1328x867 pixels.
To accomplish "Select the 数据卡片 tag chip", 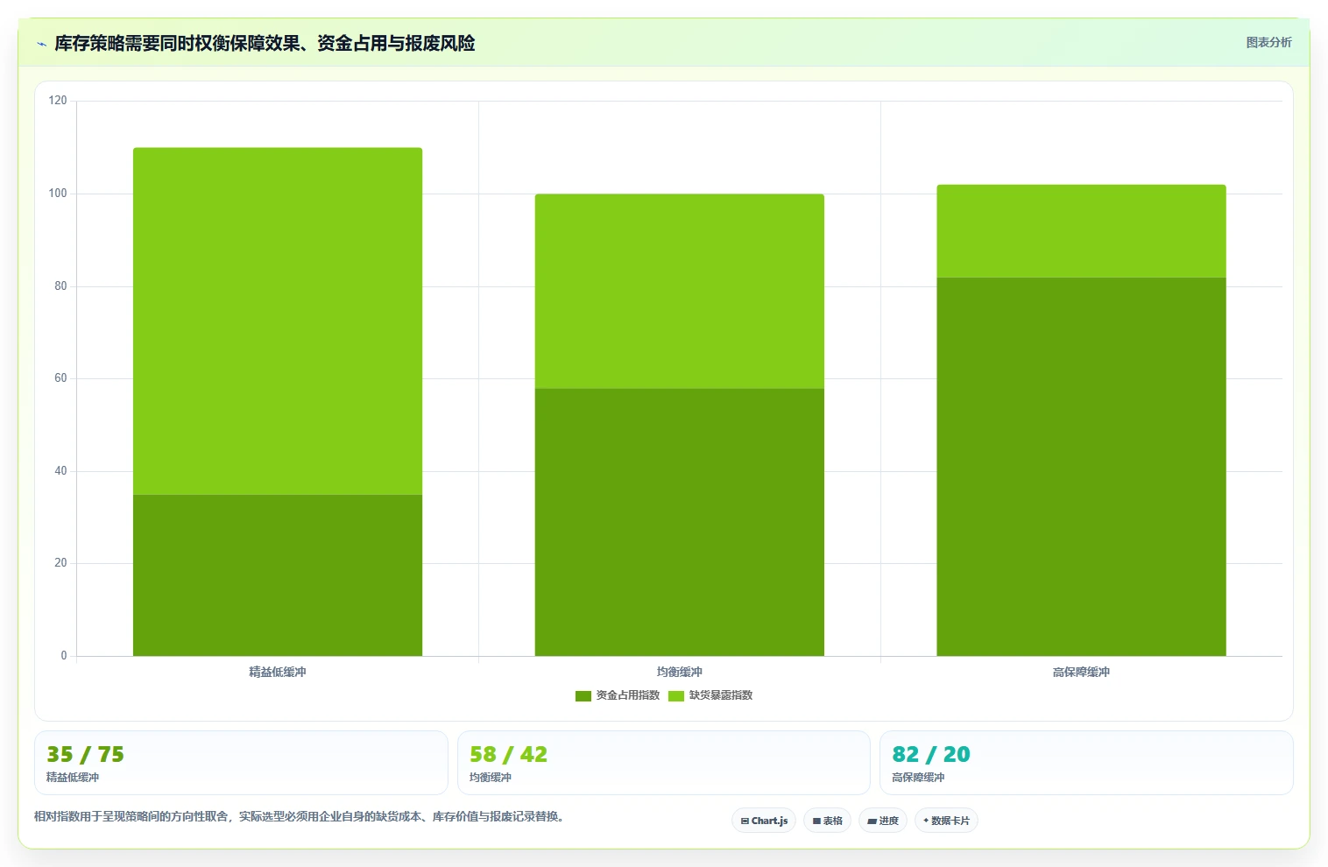I will click(946, 821).
